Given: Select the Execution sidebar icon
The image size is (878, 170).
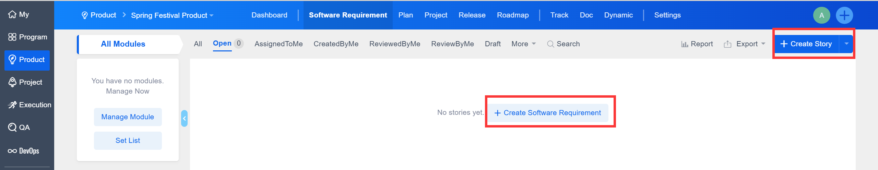Looking at the screenshot, I should tap(12, 105).
